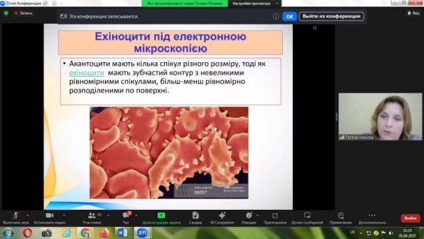Viewport: 424px width, 239px height.
Task: Expand video options arrow beside camera
Action: pos(64,215)
